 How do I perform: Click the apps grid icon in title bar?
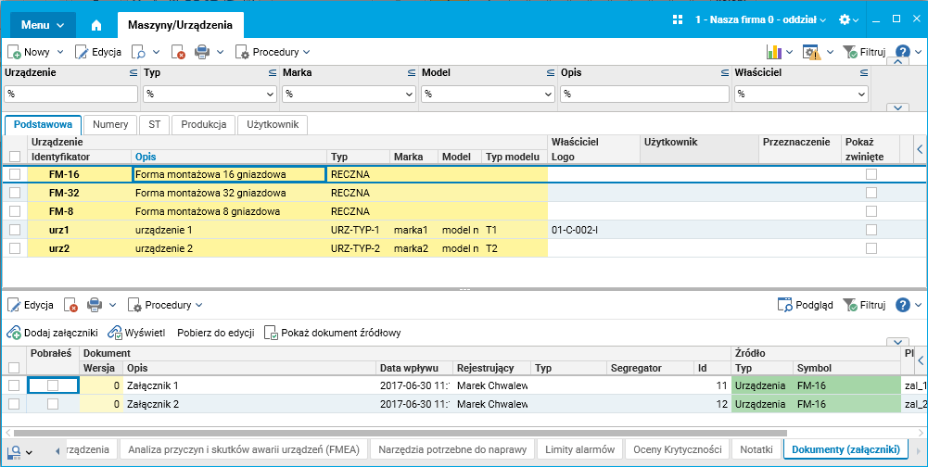678,19
